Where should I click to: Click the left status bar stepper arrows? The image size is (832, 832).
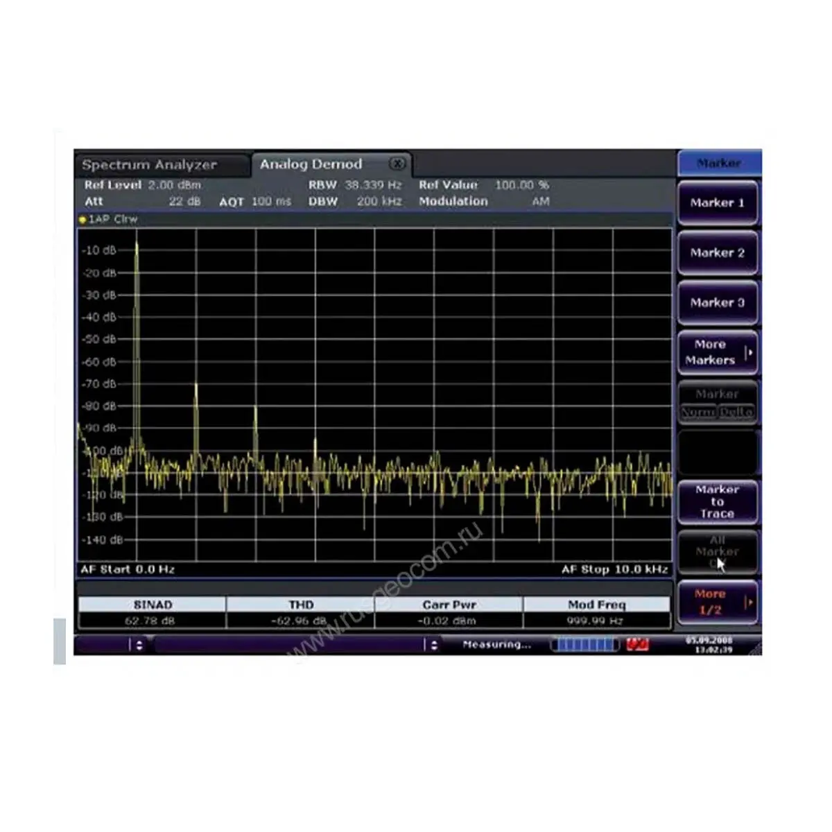tap(139, 645)
